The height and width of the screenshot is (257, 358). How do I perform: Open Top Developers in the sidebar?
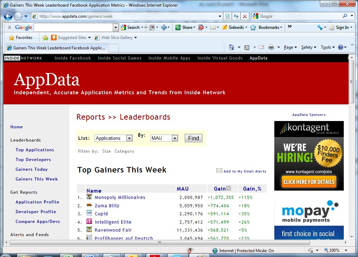point(33,160)
